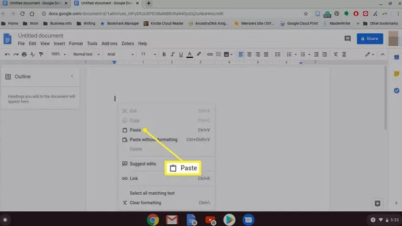The image size is (402, 226).
Task: Open the highlight color picker
Action: click(199, 54)
